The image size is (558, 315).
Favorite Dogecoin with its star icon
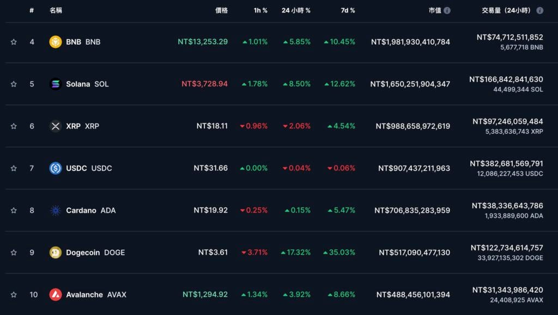14,252
